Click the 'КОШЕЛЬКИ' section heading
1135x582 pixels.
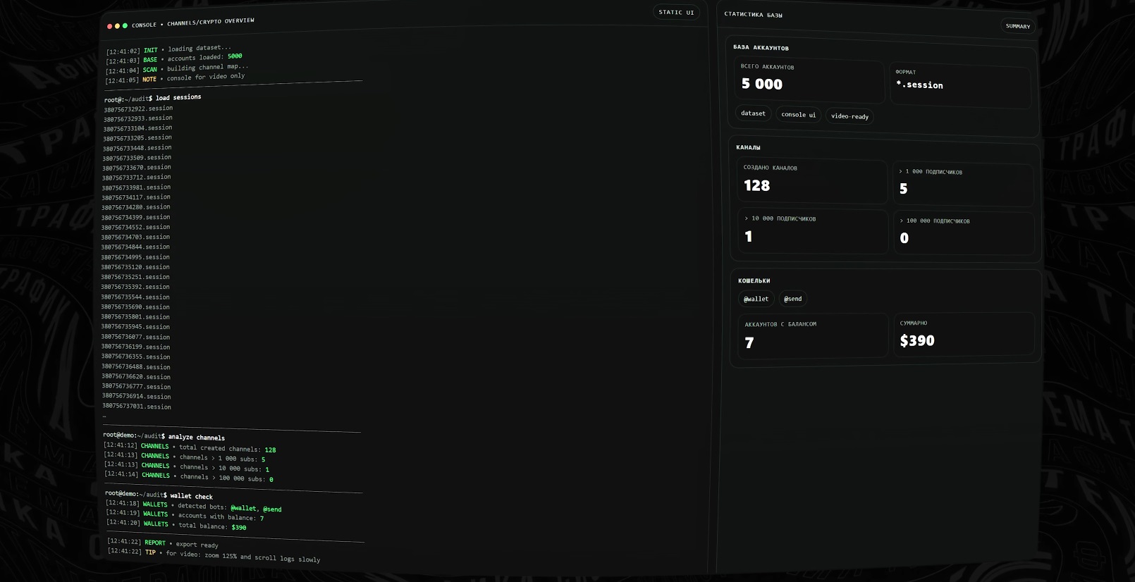click(x=754, y=280)
